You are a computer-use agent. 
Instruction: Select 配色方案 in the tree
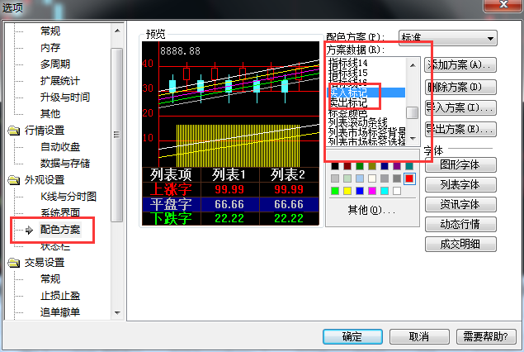click(x=60, y=230)
